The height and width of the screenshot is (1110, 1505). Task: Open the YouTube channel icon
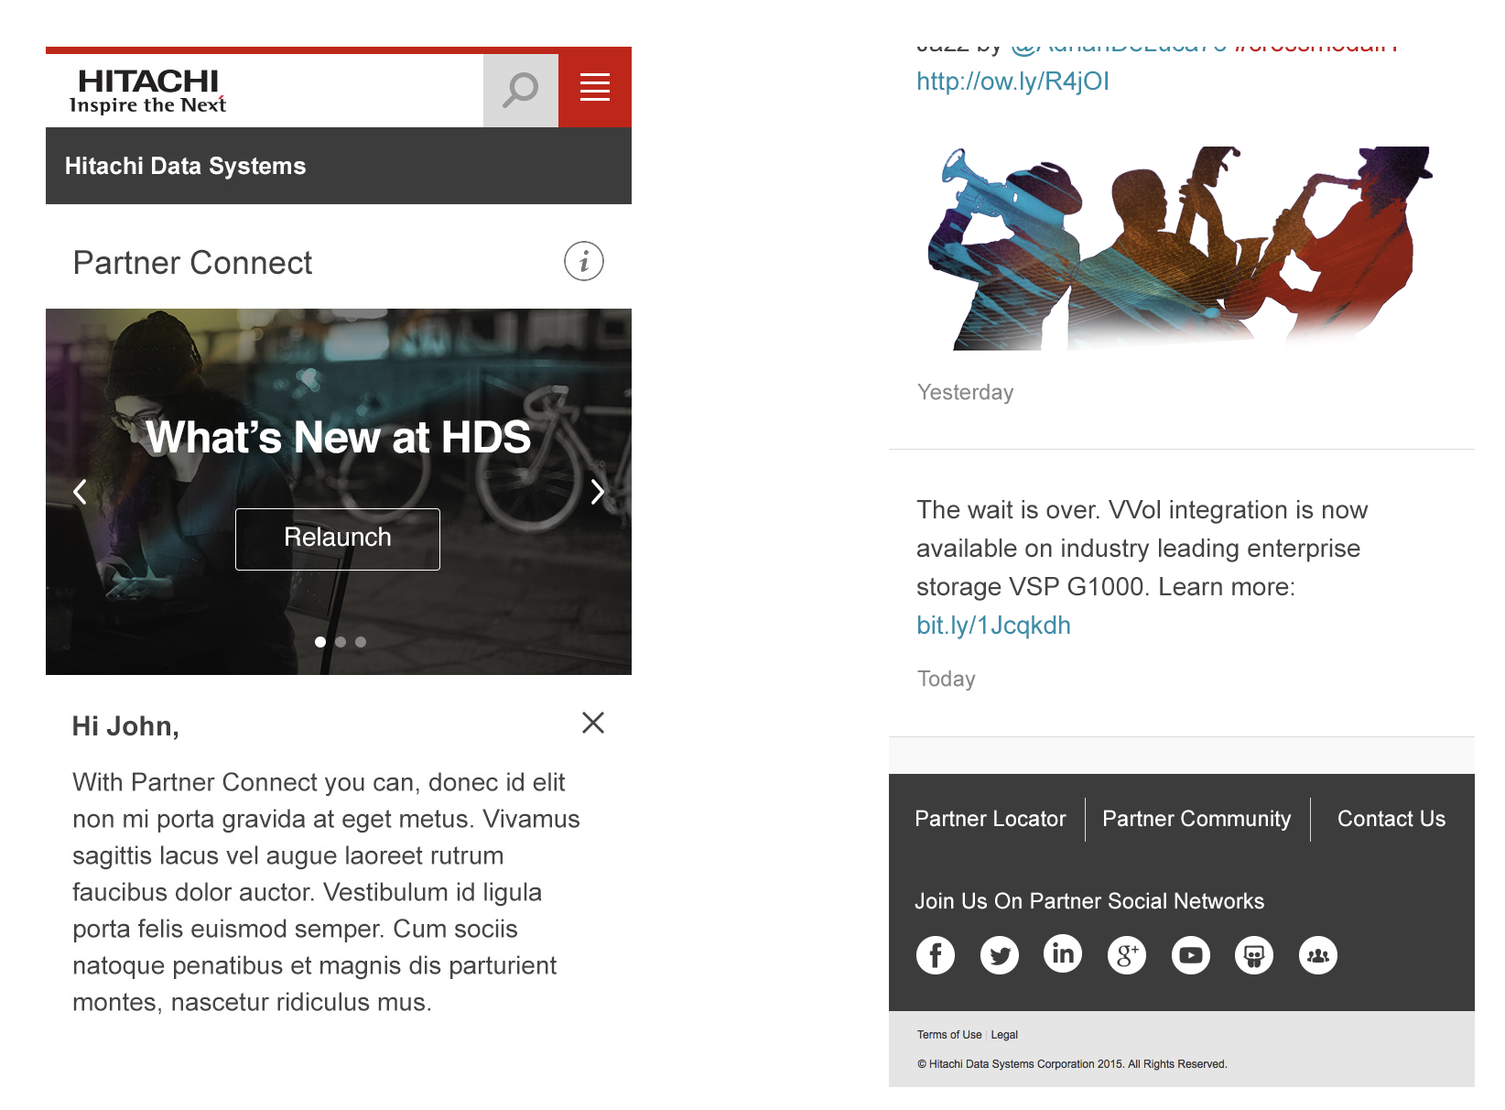[x=1190, y=954]
